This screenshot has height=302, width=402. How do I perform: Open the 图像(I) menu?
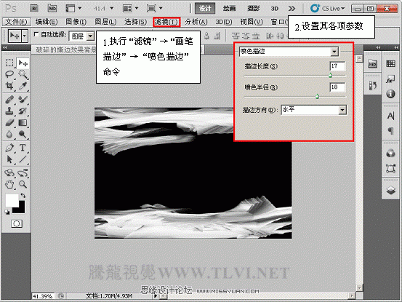point(76,22)
